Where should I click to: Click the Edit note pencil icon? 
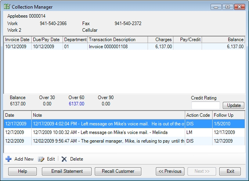point(41,159)
